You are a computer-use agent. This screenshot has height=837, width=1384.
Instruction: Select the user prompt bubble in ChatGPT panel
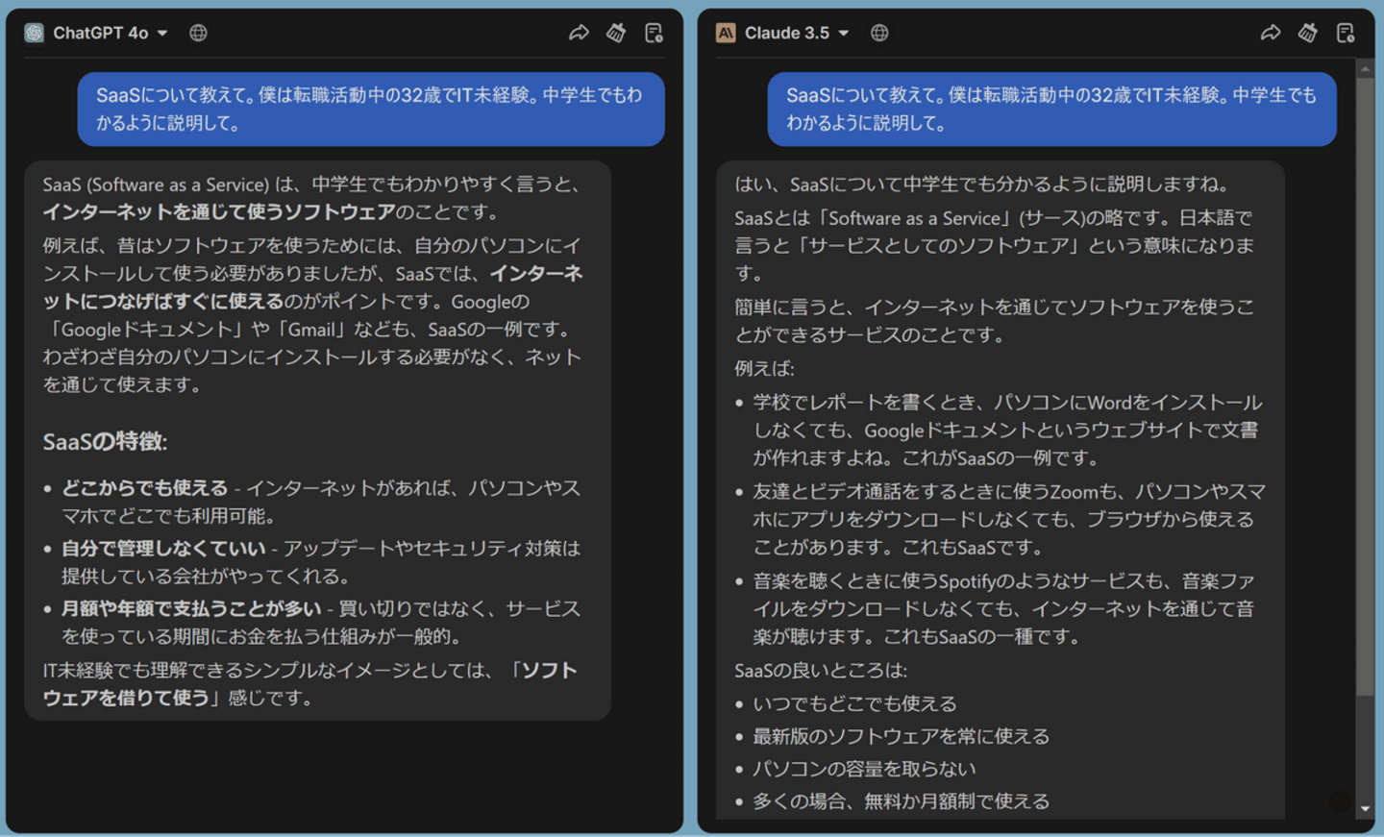click(371, 109)
